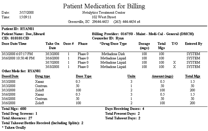Click the T/O X mark for 3/17/2008

click(x=174, y=62)
